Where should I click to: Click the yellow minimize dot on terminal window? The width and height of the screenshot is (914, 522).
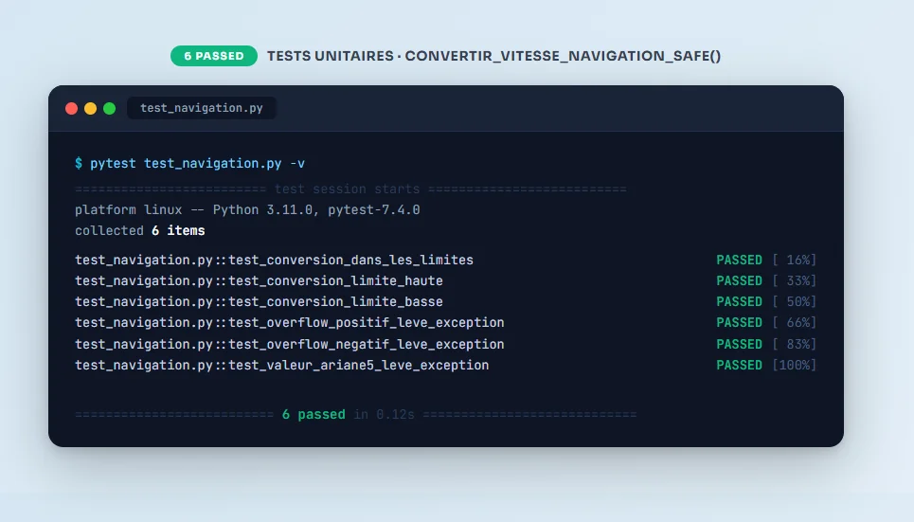(90, 109)
